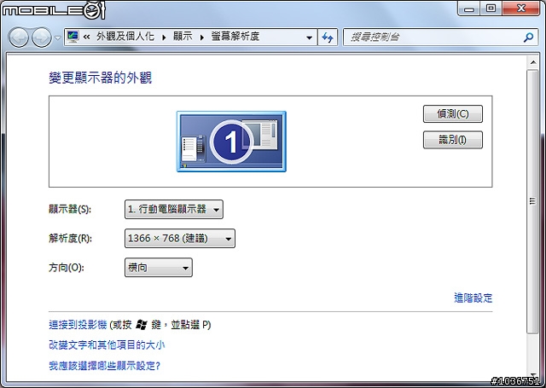Click the 偵測(C) detect button
Viewport: 546px width, 388px height.
point(453,113)
